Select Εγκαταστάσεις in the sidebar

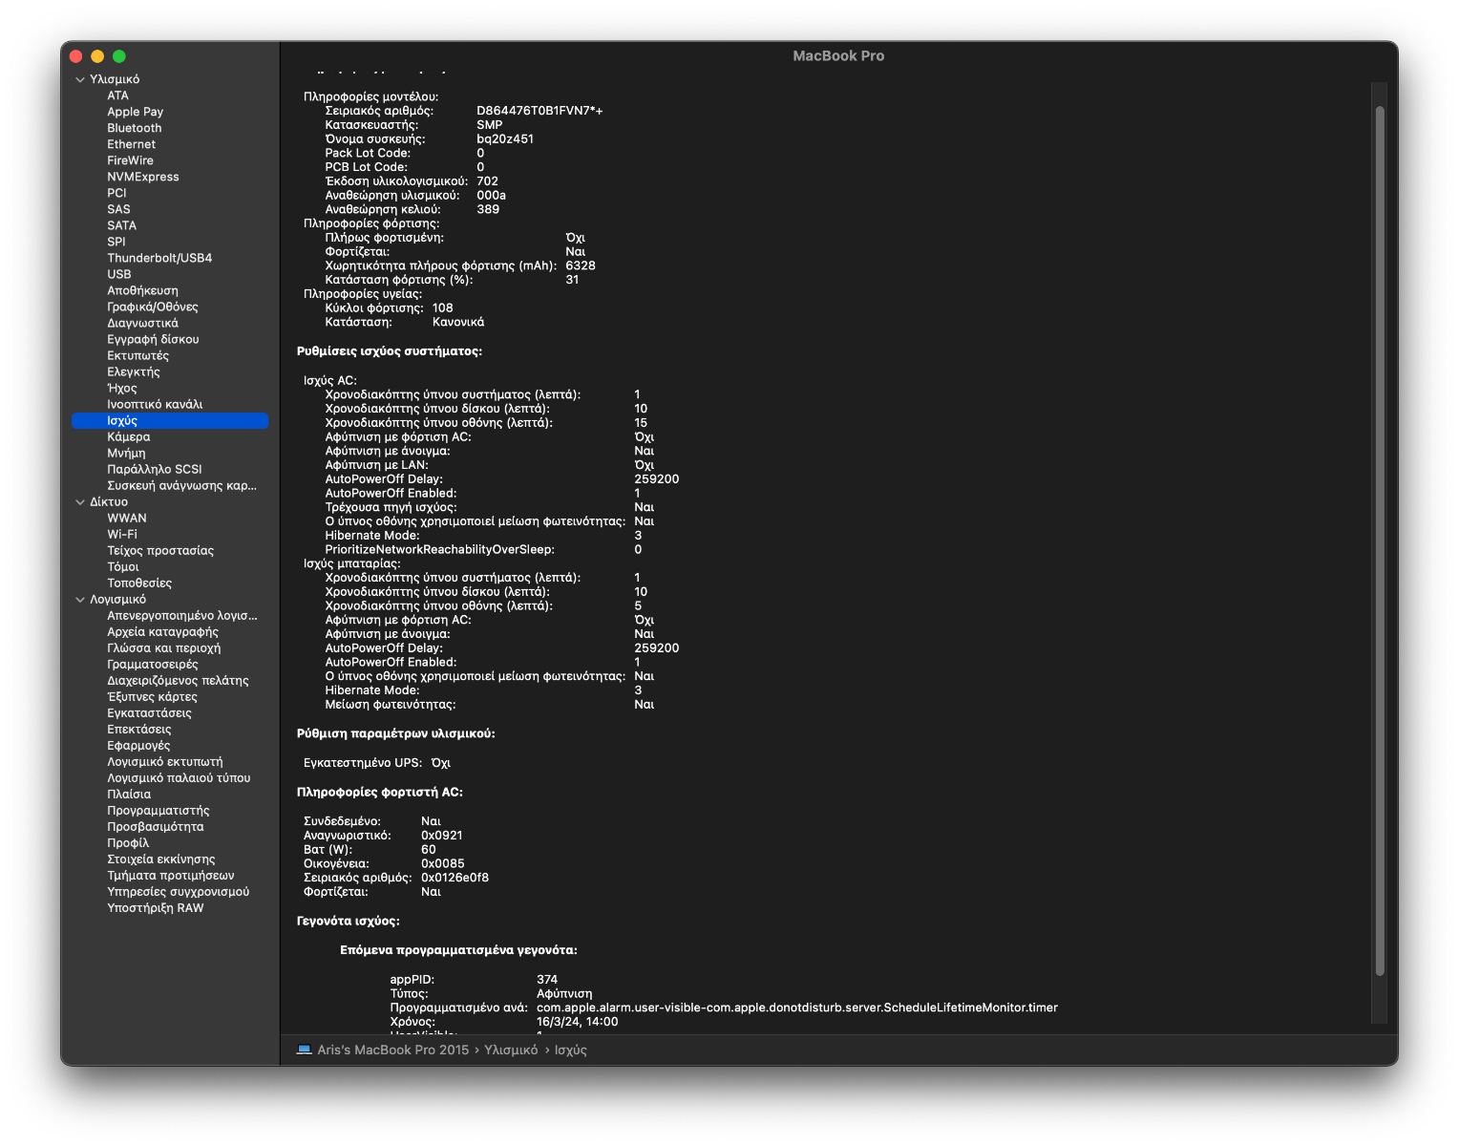click(x=149, y=712)
